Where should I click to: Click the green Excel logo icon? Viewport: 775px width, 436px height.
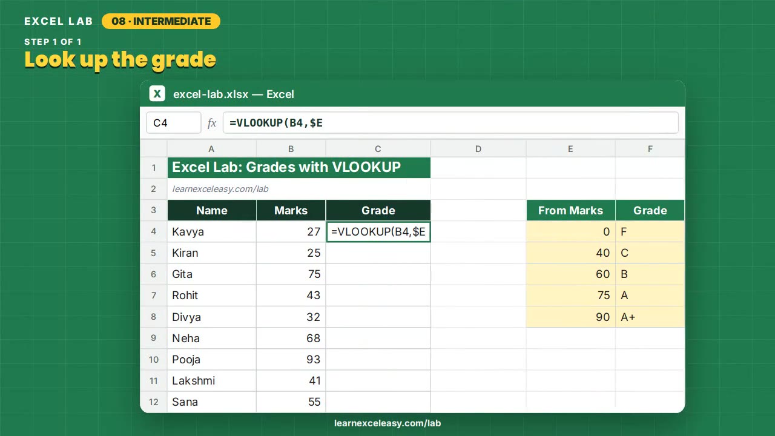[157, 94]
